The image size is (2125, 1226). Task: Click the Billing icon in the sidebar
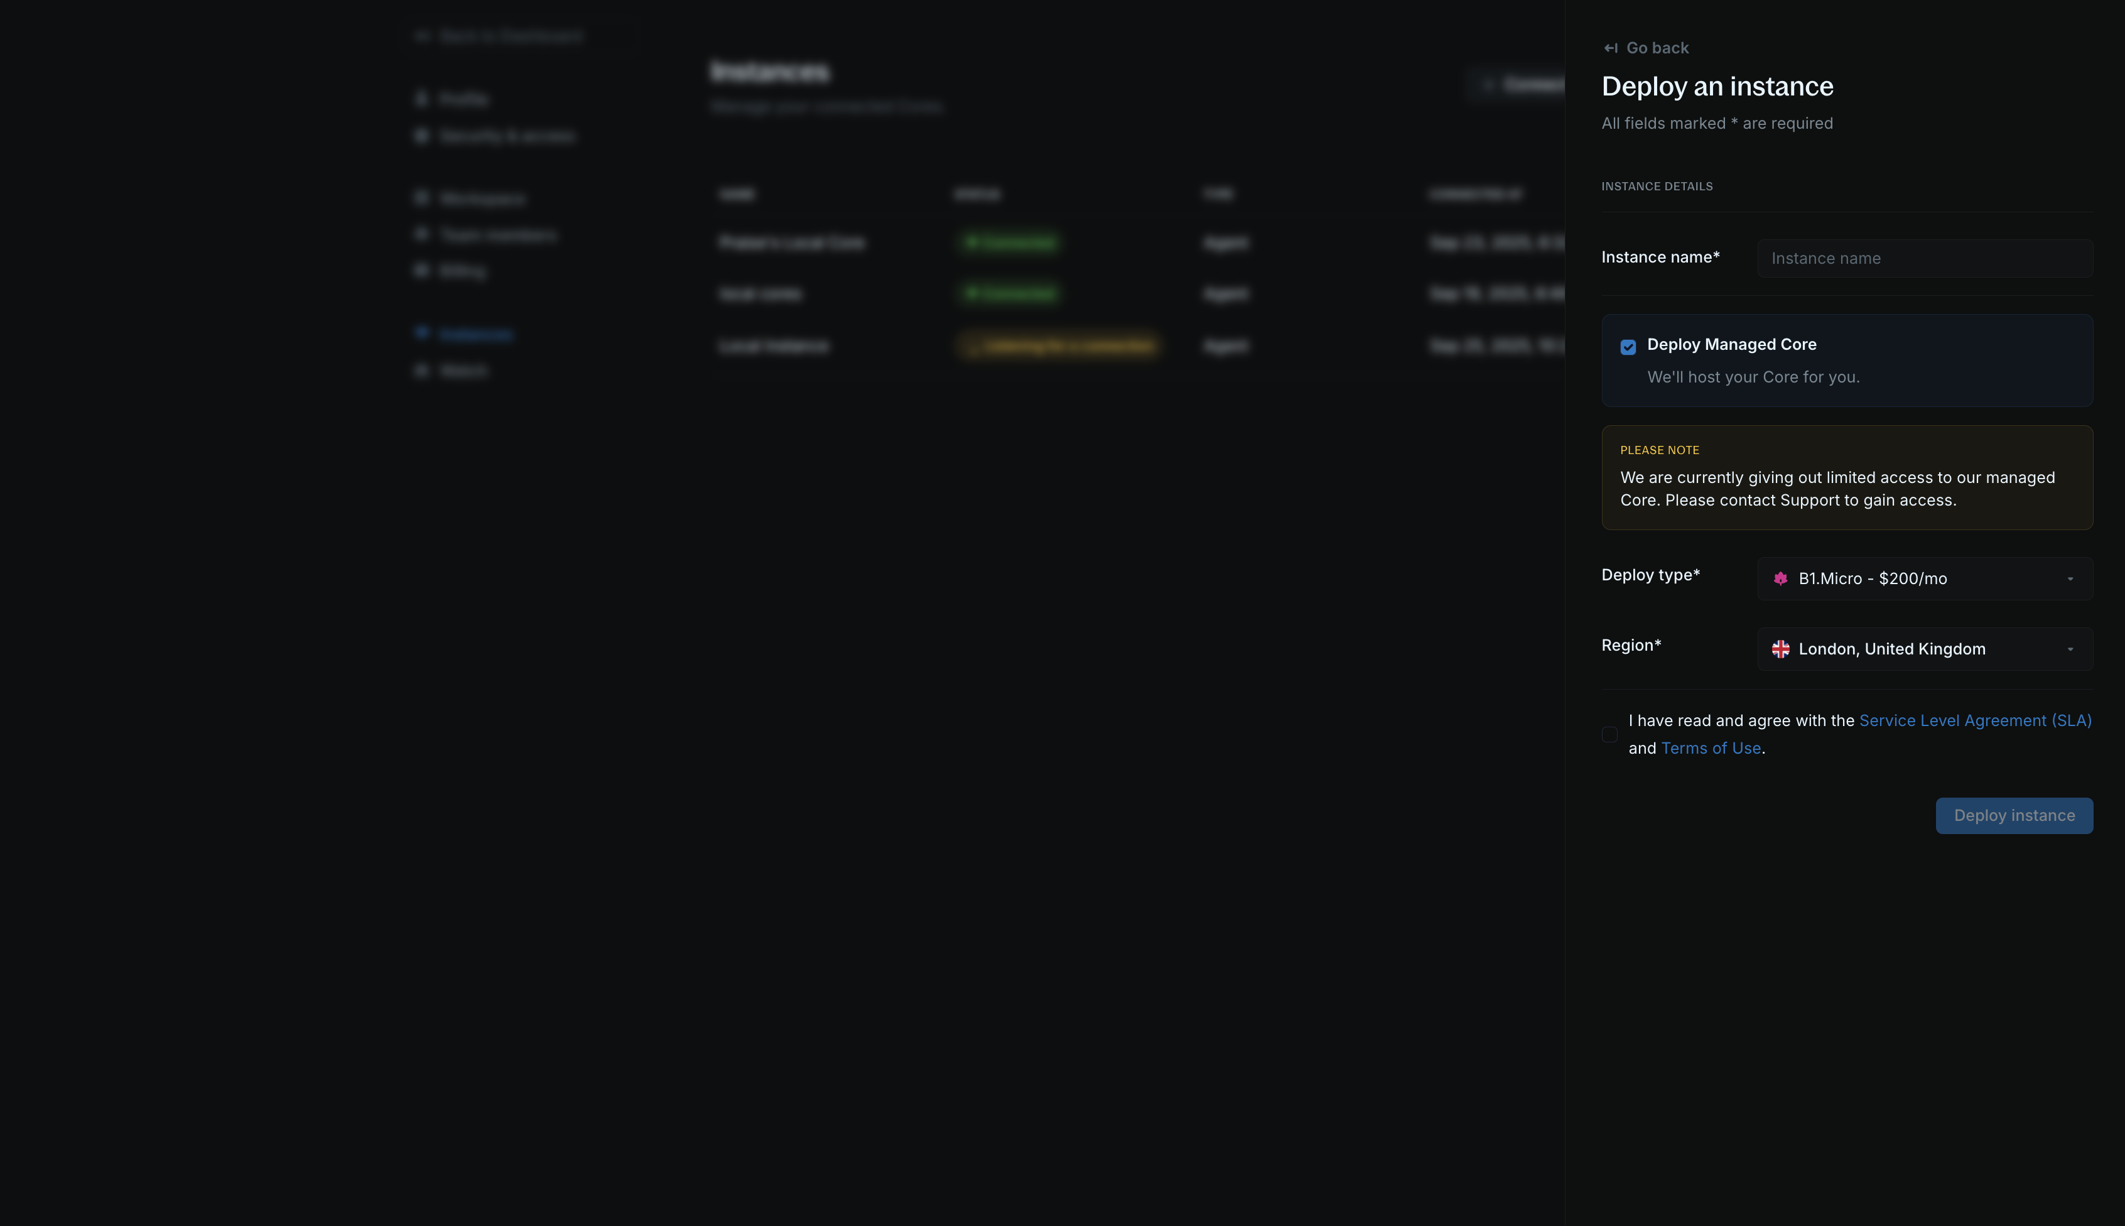tap(423, 269)
